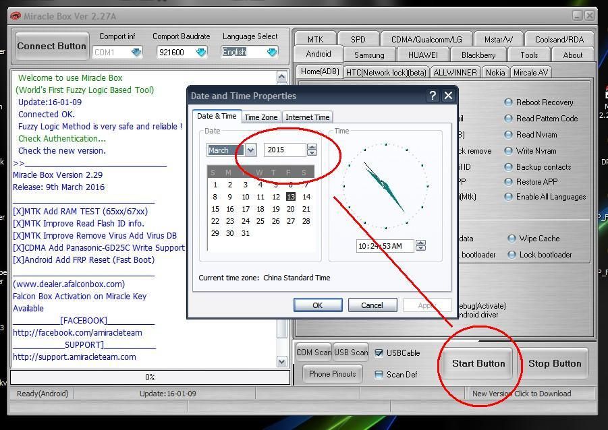
Task: Open the ALLWINNER sub-tab
Action: tap(455, 72)
